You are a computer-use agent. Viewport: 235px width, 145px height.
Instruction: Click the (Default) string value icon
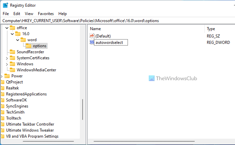92,36
